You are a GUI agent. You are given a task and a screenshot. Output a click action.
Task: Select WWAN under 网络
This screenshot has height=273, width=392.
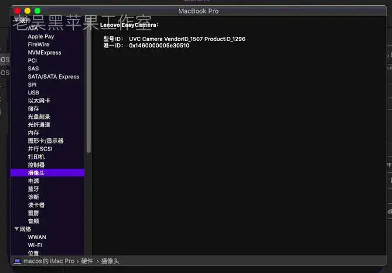[37, 237]
